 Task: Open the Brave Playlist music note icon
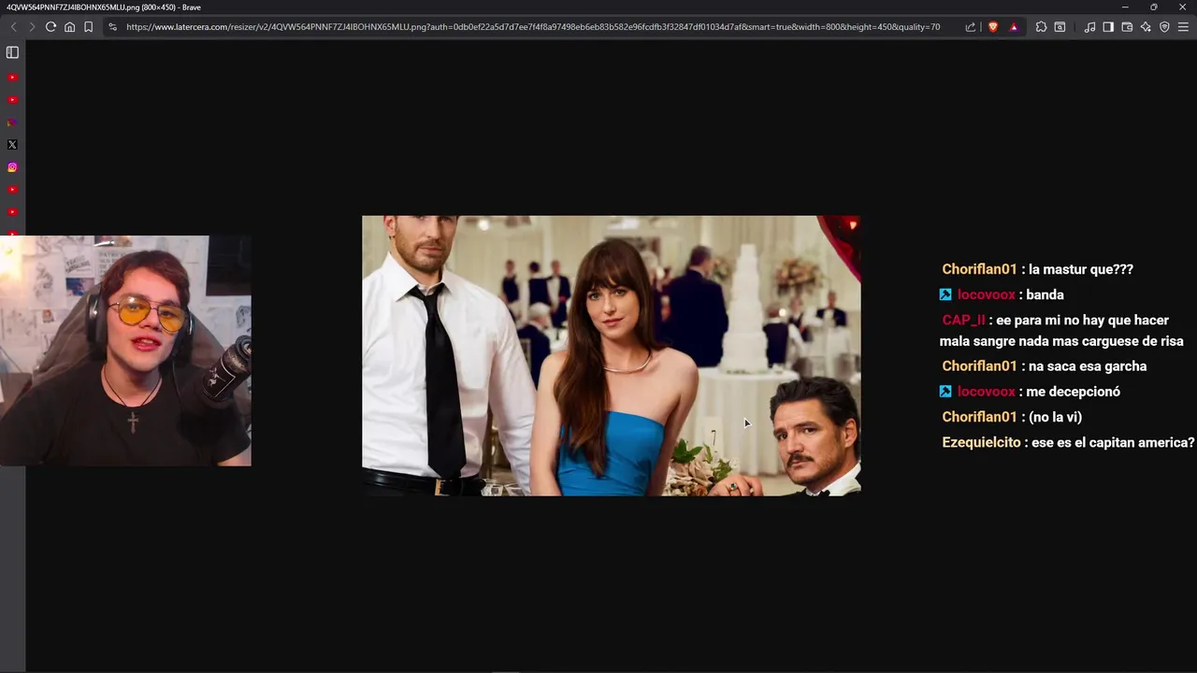1089,27
